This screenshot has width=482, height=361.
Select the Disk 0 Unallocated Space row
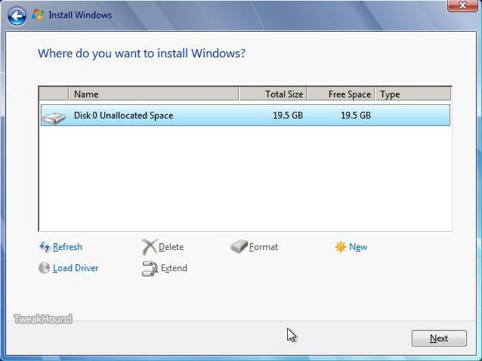245,115
